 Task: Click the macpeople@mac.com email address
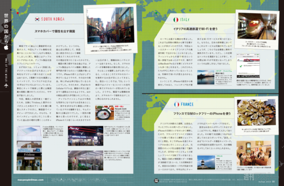[x=30, y=180]
